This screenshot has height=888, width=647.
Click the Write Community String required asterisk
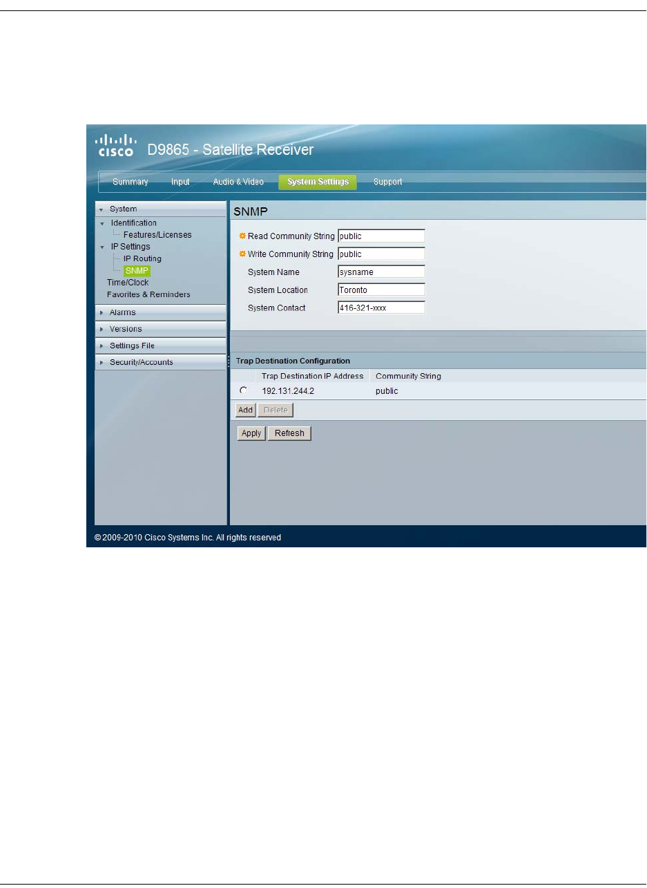pos(242,254)
